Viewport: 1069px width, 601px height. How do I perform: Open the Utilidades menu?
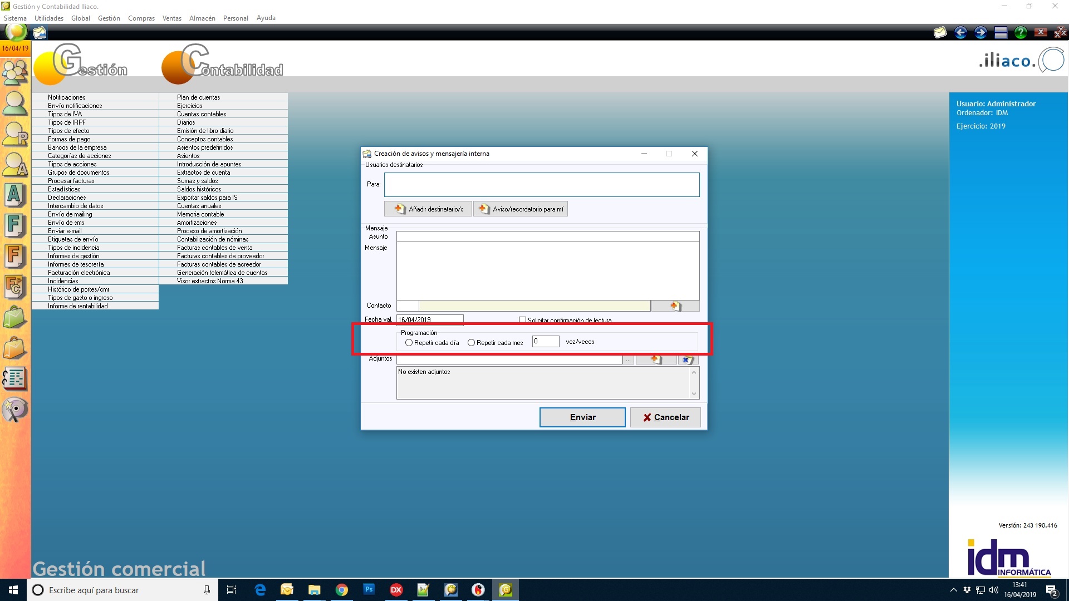point(49,18)
